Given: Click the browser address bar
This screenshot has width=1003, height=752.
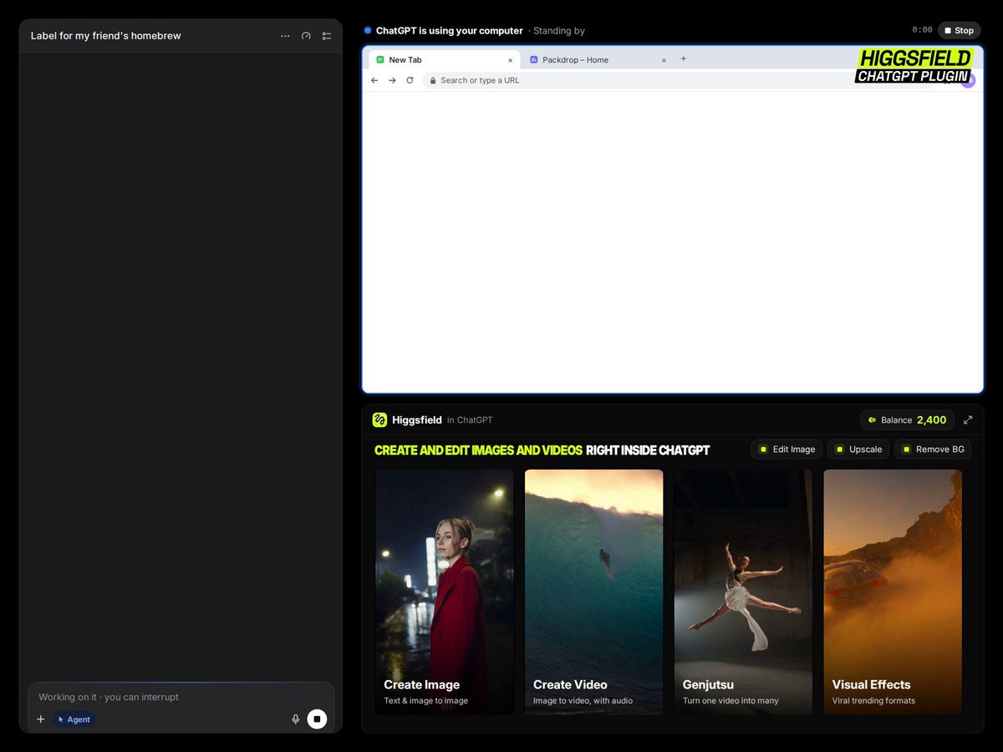Looking at the screenshot, I should (x=677, y=80).
